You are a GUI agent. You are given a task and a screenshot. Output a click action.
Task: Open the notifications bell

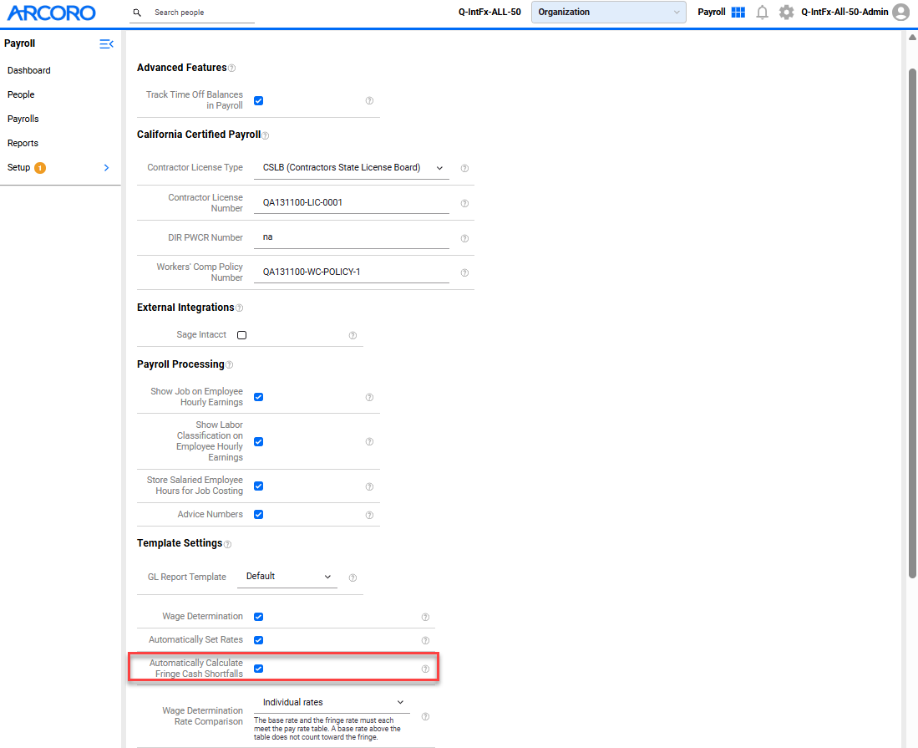[762, 13]
